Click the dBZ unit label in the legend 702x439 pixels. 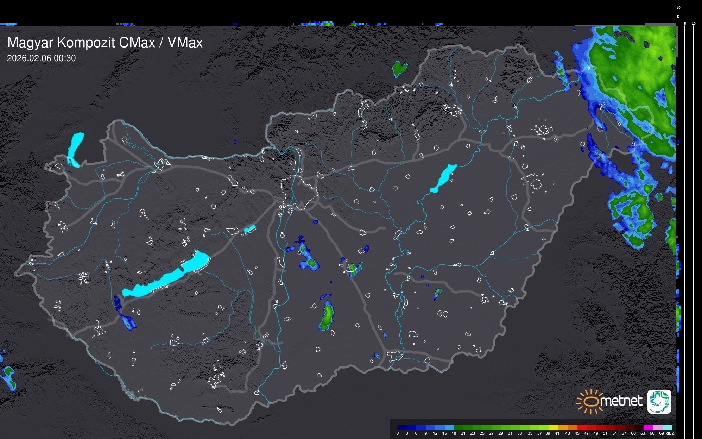coord(670,433)
